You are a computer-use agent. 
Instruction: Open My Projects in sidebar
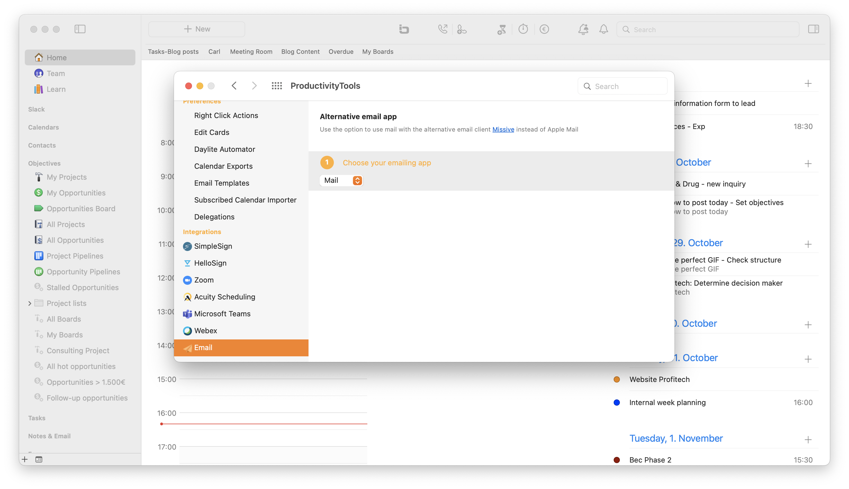point(80,177)
